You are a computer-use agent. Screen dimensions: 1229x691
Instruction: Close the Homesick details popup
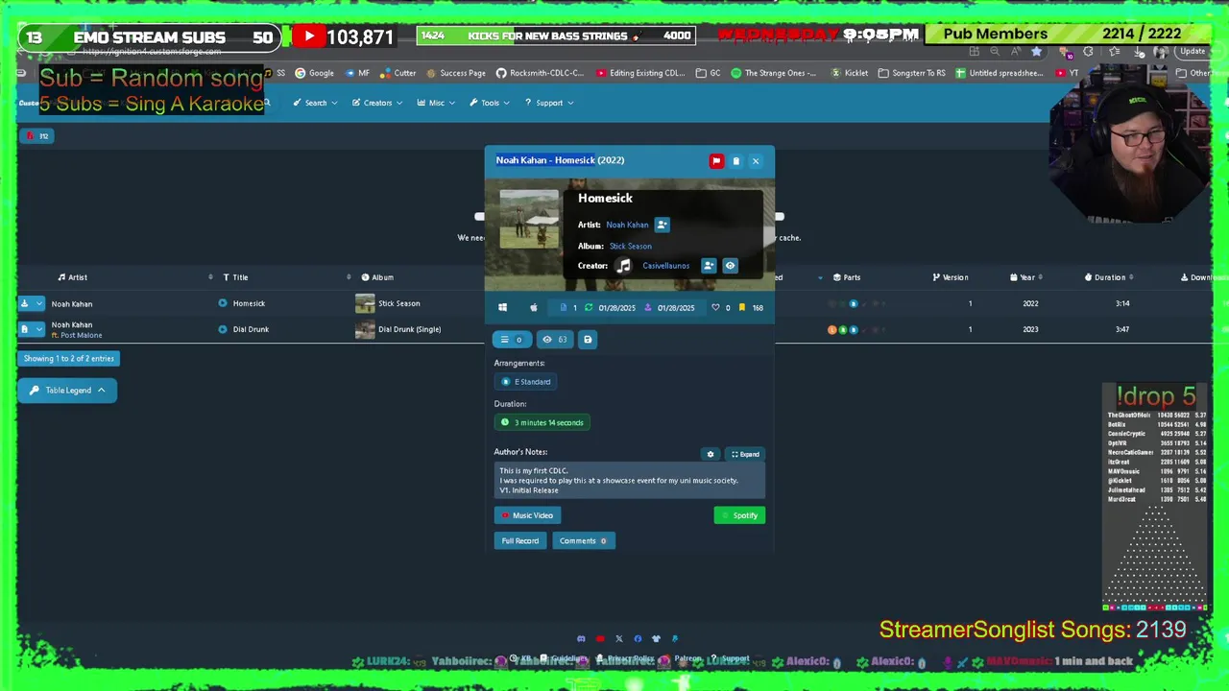[x=756, y=161]
